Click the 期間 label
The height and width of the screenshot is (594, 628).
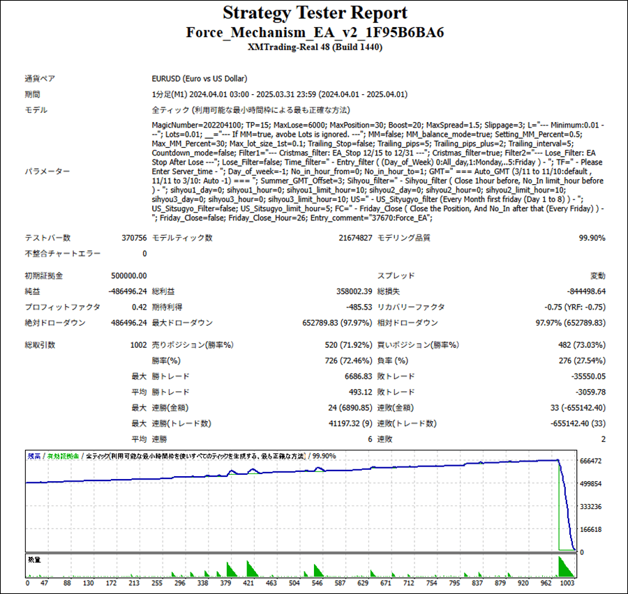(x=32, y=94)
